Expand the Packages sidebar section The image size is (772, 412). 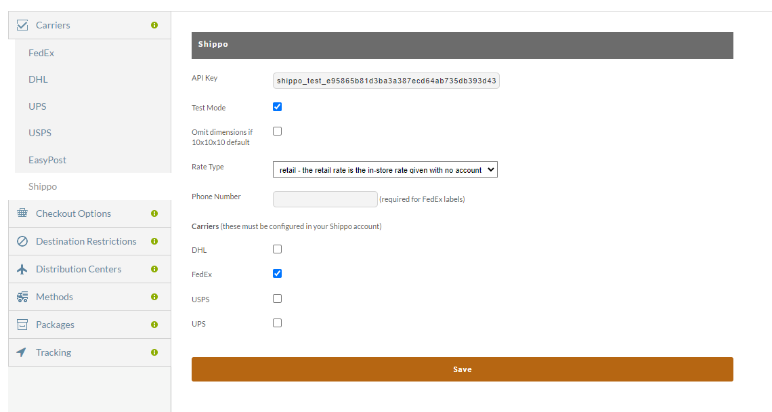click(x=89, y=325)
